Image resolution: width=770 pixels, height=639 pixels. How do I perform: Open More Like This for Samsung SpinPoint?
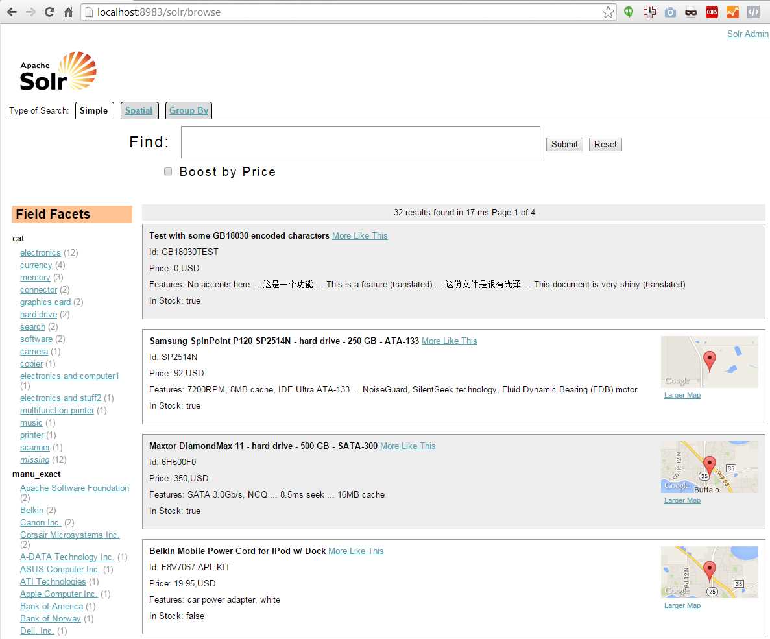450,341
